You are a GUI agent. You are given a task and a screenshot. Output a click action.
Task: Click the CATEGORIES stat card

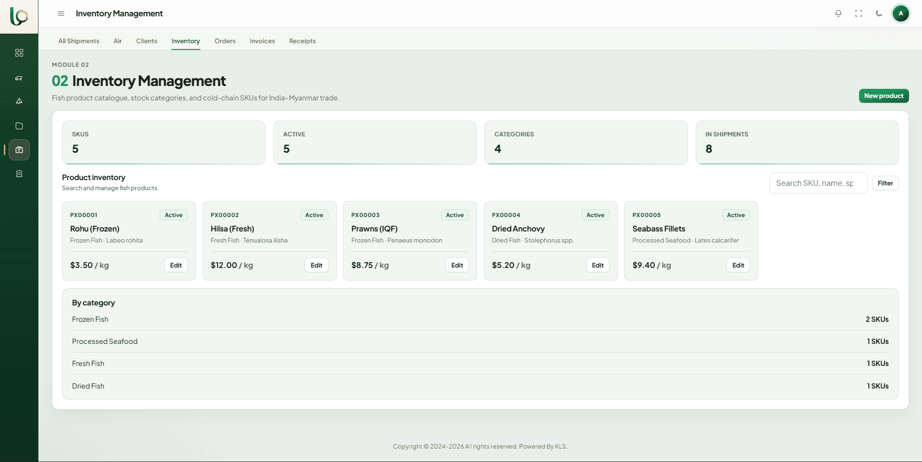pyautogui.click(x=586, y=143)
